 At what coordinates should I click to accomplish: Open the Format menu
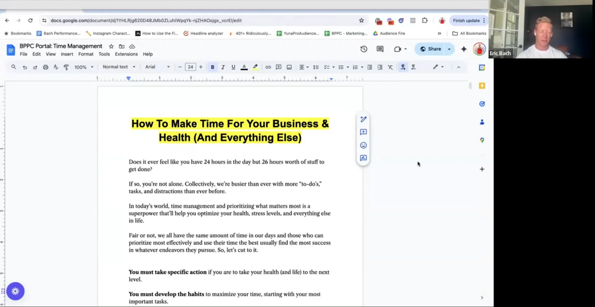(x=86, y=54)
